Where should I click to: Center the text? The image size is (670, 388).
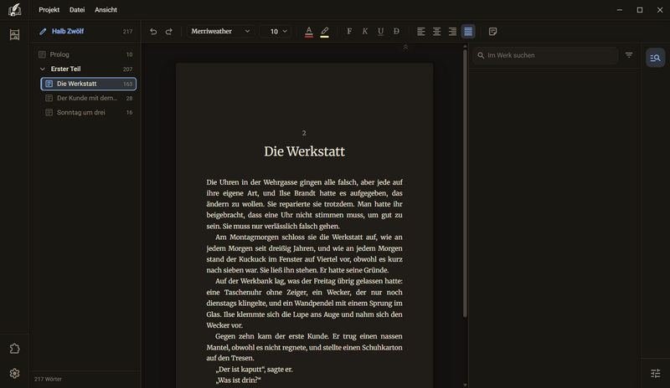click(x=436, y=31)
